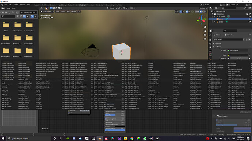This screenshot has height=141, width=252.
Task: Open the Render menu
Action: [x=16, y=5]
